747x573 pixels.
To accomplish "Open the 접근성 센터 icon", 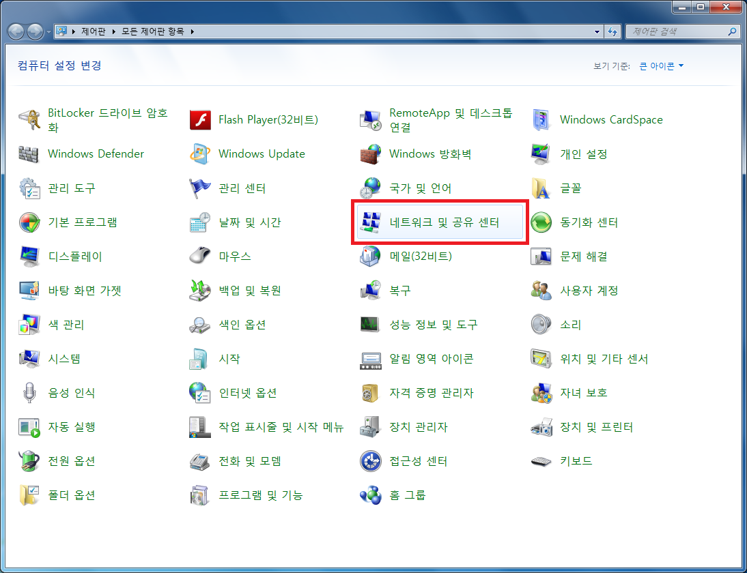I will [x=371, y=461].
